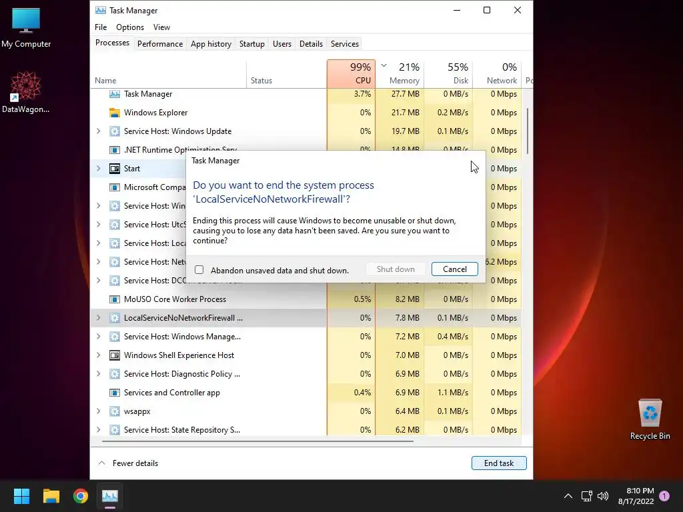Expand Windows Shell Experience Host row
The image size is (683, 512).
pos(99,355)
